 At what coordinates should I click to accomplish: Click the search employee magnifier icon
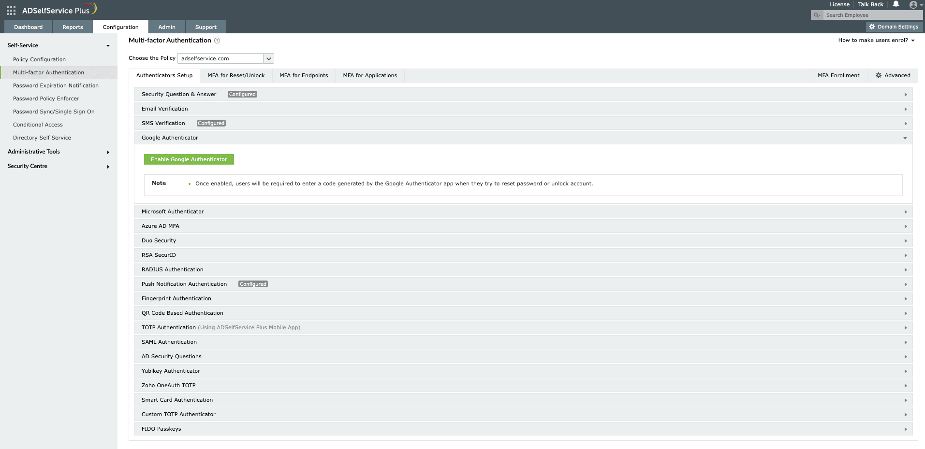pyautogui.click(x=817, y=15)
